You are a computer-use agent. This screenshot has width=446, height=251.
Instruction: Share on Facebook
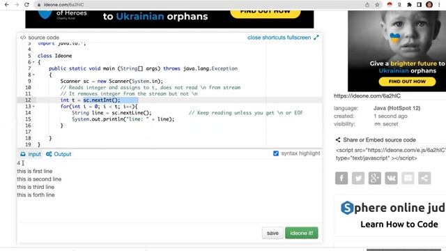click(x=341, y=178)
